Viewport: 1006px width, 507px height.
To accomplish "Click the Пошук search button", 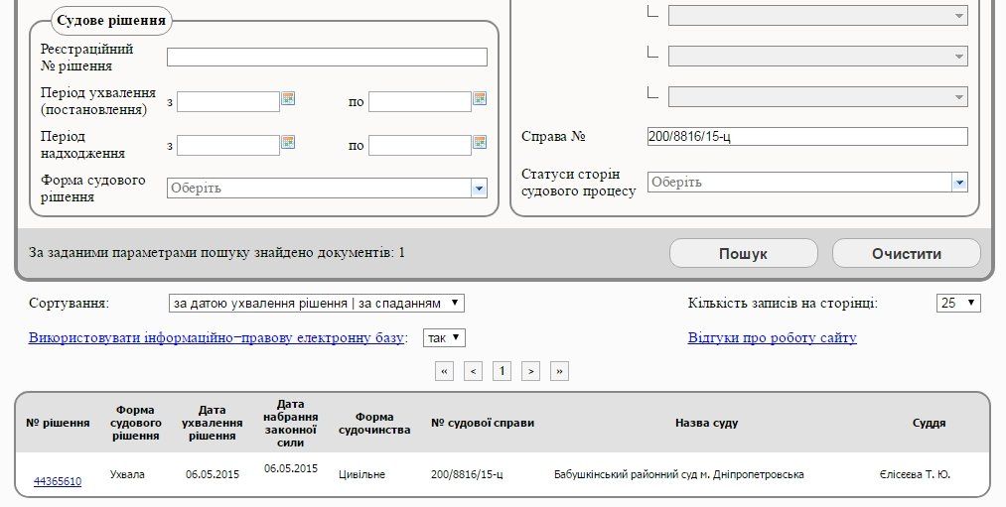I will pyautogui.click(x=744, y=254).
